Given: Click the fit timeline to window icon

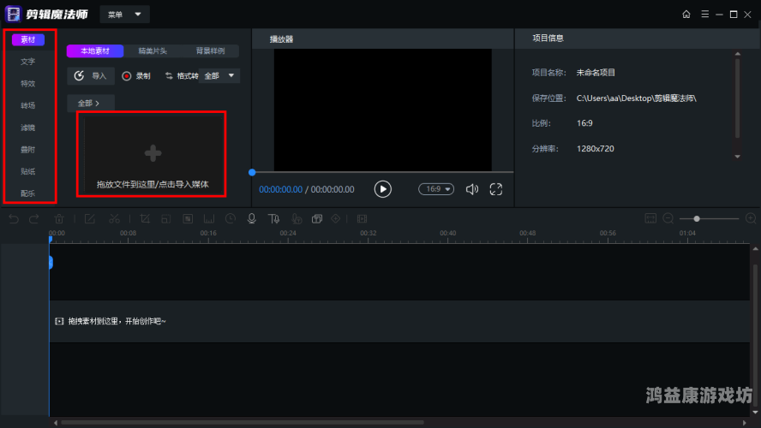Looking at the screenshot, I should point(650,218).
